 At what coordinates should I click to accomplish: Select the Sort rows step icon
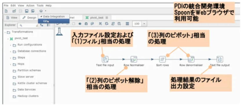(162, 59)
